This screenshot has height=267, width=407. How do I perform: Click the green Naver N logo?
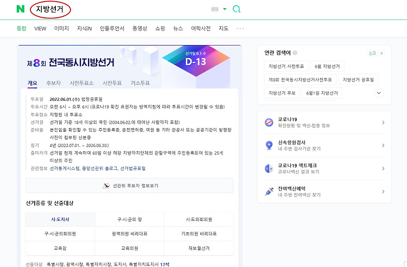pos(21,9)
